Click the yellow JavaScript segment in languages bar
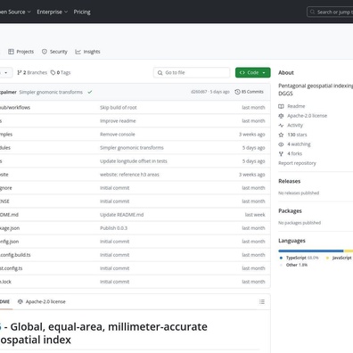The image size is (353, 353). (x=349, y=250)
